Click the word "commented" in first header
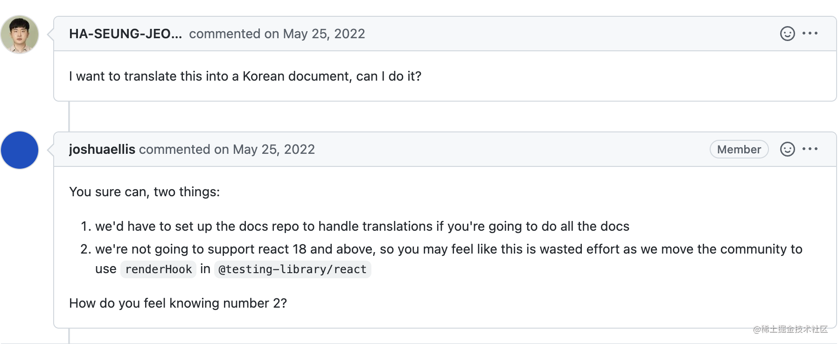The width and height of the screenshot is (838, 344). [x=225, y=34]
